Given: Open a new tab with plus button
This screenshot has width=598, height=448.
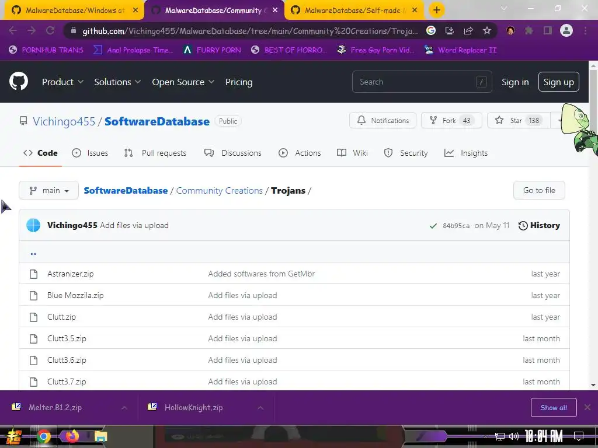Looking at the screenshot, I should tap(437, 10).
